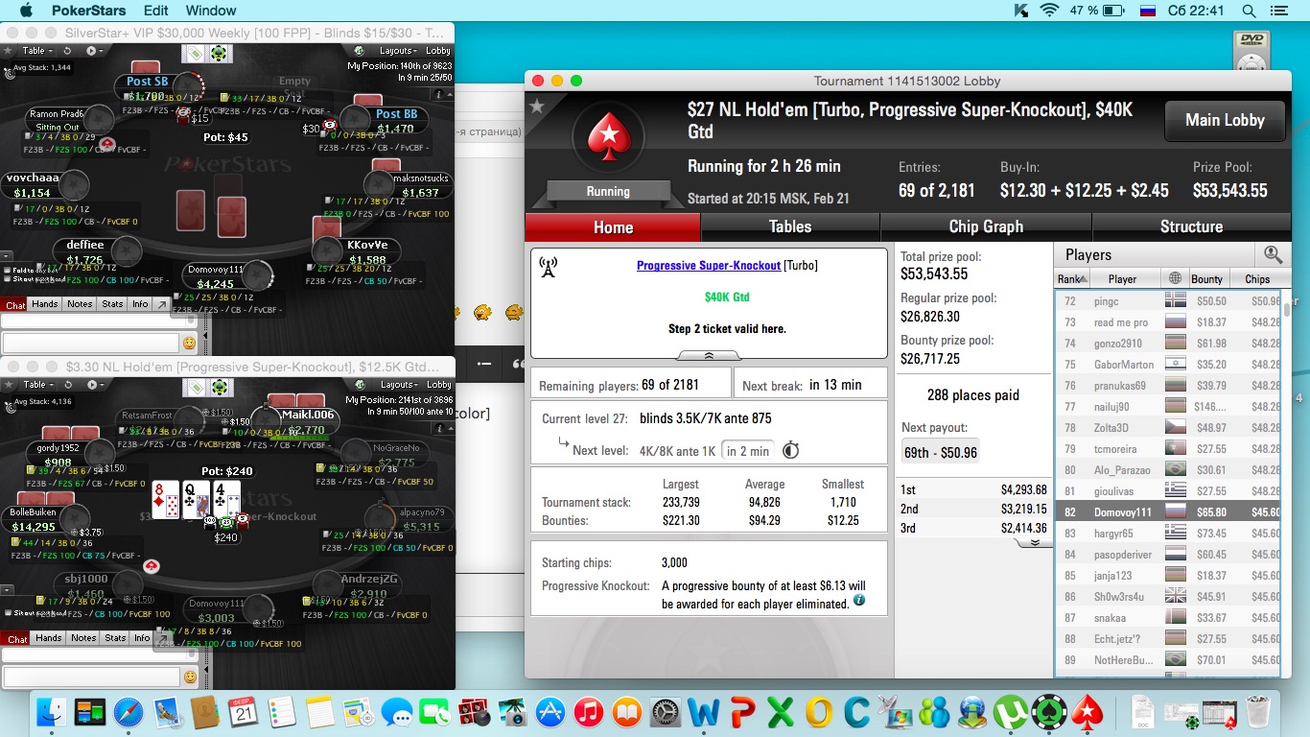Select the Domovoy111 row in Players list
The height and width of the screenshot is (737, 1310).
(1168, 512)
